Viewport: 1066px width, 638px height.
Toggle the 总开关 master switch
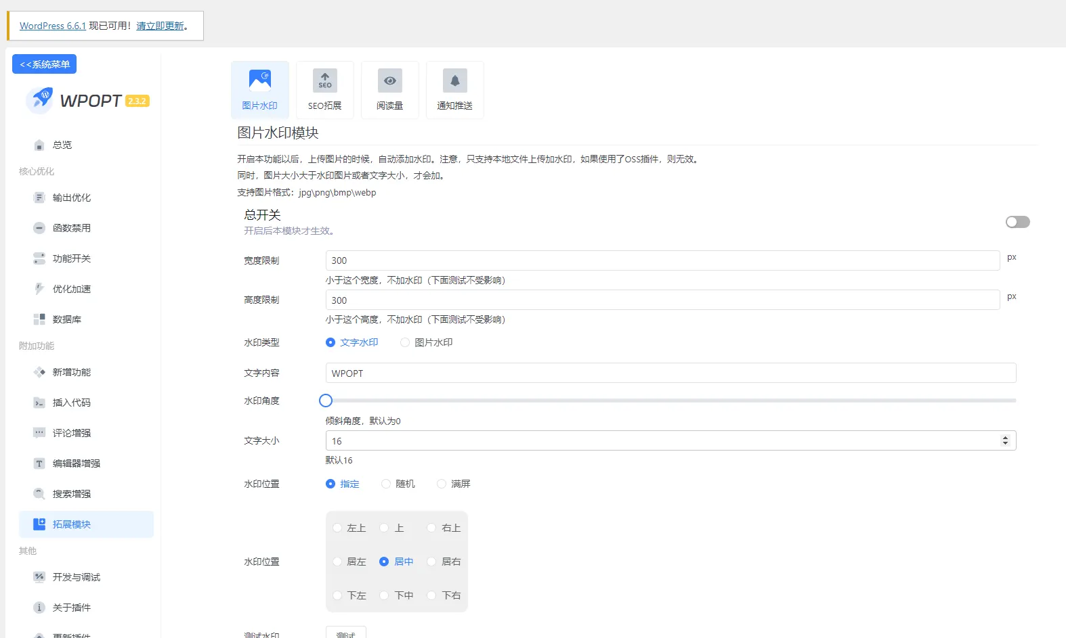click(1017, 222)
